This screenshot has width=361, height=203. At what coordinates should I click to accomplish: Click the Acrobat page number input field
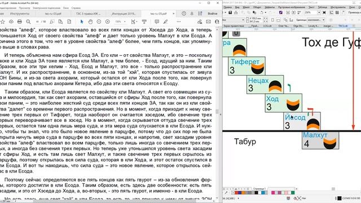tap(38, 21)
